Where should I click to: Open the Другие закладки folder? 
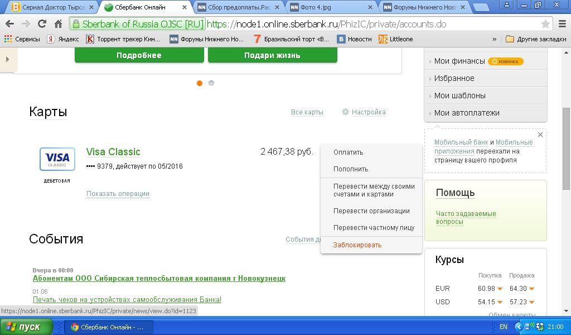point(536,39)
